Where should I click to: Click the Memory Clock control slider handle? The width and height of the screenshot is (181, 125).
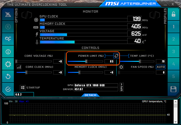tap(79, 72)
